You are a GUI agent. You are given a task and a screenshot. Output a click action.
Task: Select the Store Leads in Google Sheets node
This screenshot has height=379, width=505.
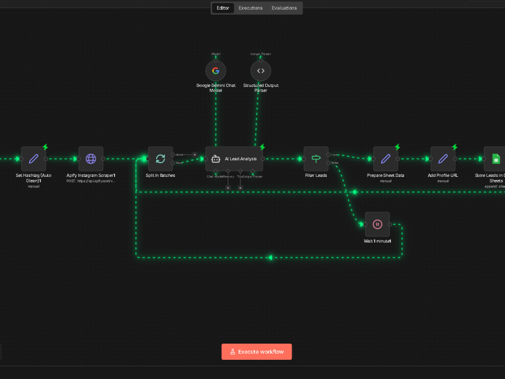click(x=495, y=159)
